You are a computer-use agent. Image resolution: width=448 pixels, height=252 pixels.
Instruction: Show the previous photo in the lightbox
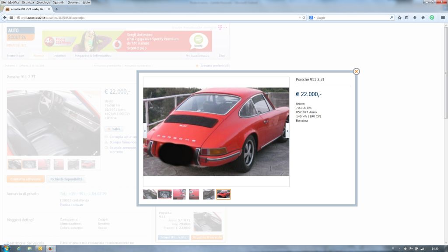click(145, 131)
